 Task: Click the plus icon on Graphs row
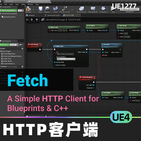click(x=22, y=49)
